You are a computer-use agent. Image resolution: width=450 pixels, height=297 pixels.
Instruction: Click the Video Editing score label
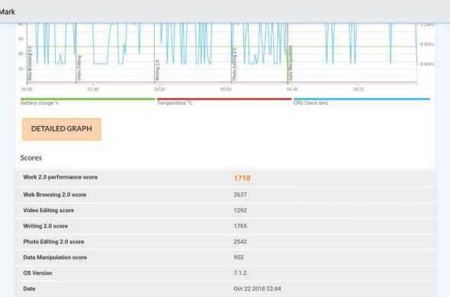[x=49, y=211]
